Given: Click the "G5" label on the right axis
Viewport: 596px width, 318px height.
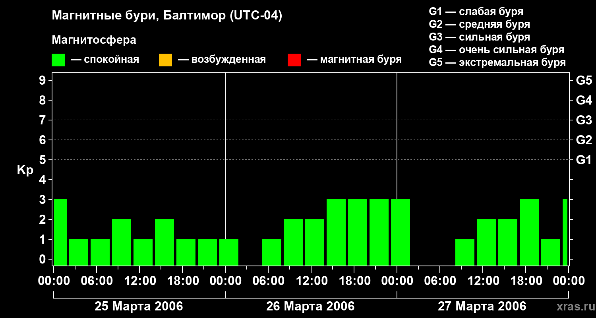Looking at the screenshot, I should coord(584,80).
